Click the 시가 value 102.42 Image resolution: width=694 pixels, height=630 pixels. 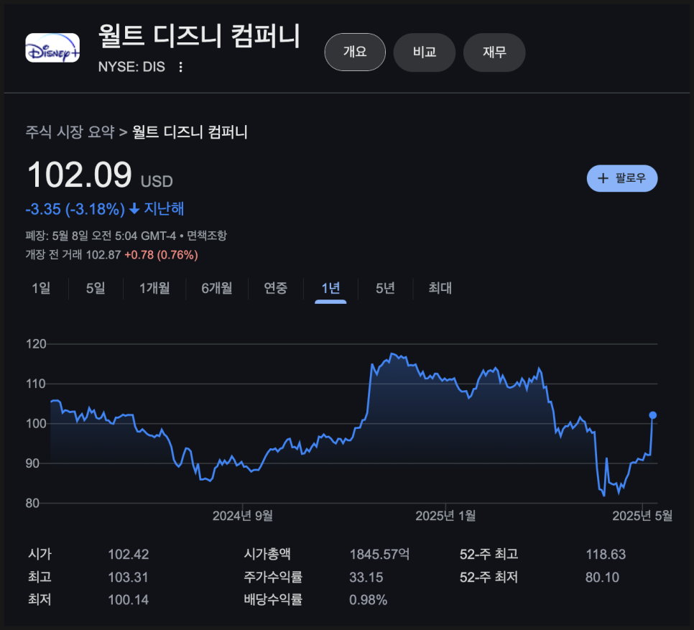(x=129, y=554)
